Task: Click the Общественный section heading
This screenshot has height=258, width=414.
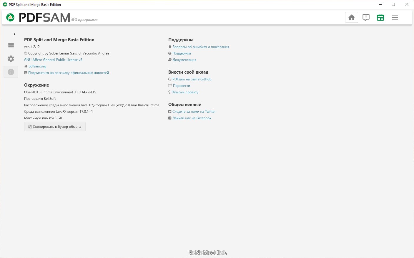Action: click(185, 105)
